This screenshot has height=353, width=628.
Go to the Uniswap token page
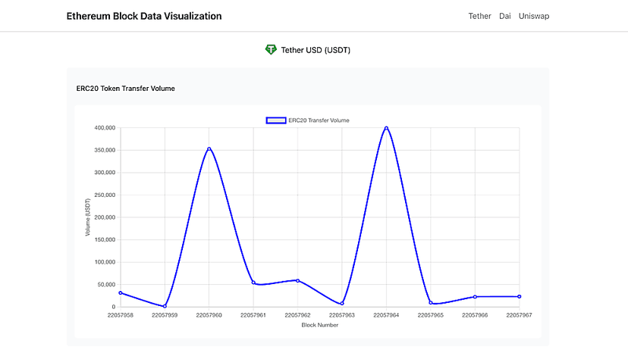533,16
